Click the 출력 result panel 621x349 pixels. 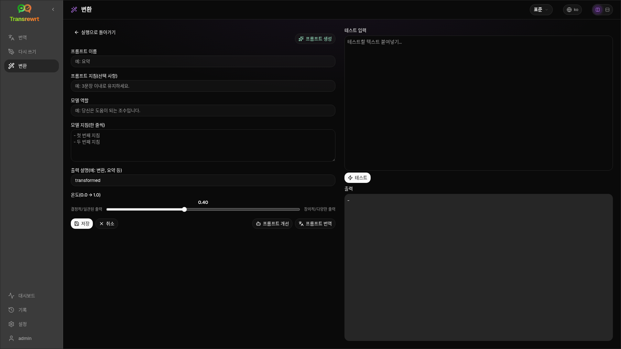tap(479, 267)
